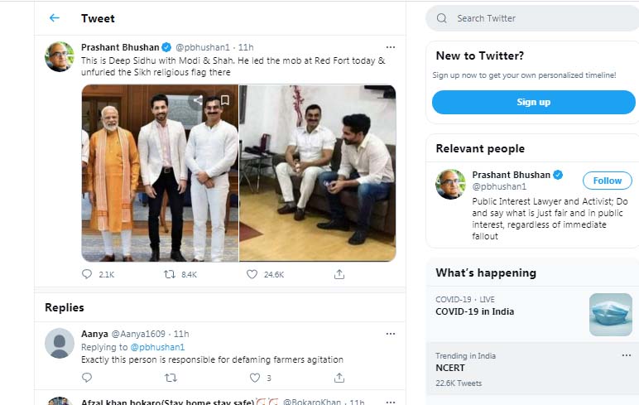Share the main tweet via share icon
The width and height of the screenshot is (639, 405).
point(339,274)
